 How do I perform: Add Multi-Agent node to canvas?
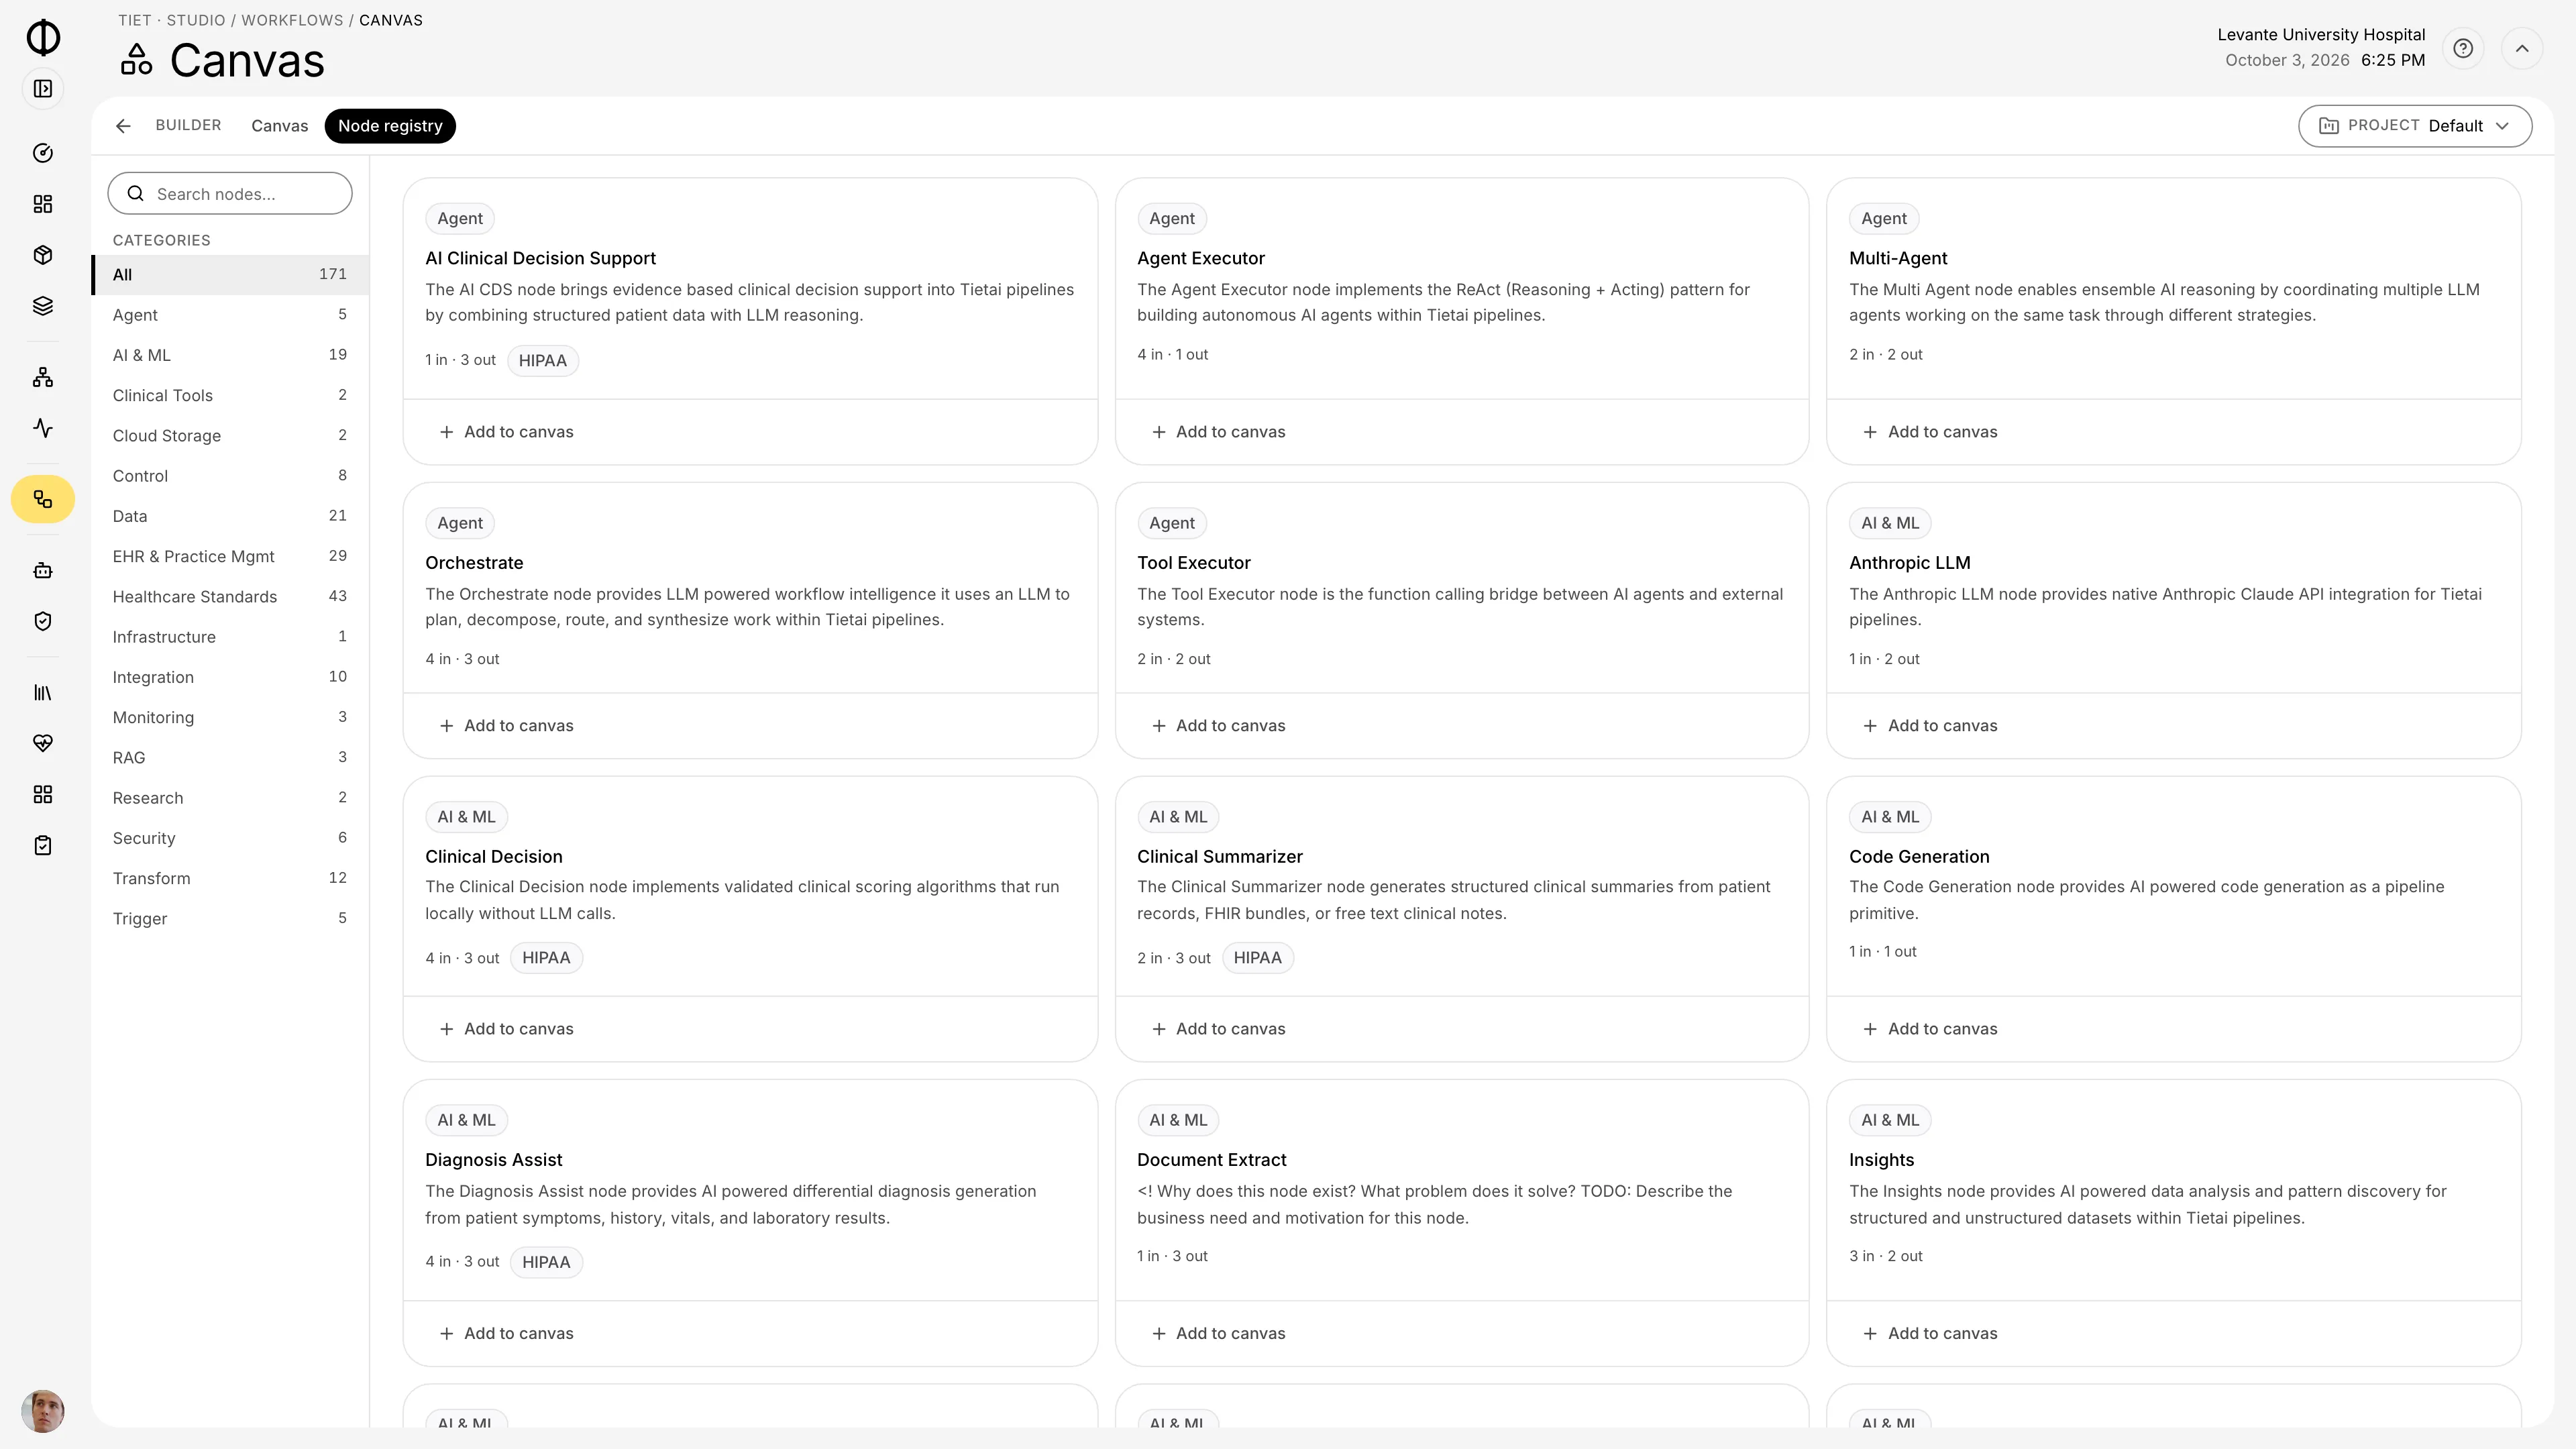click(x=1930, y=432)
